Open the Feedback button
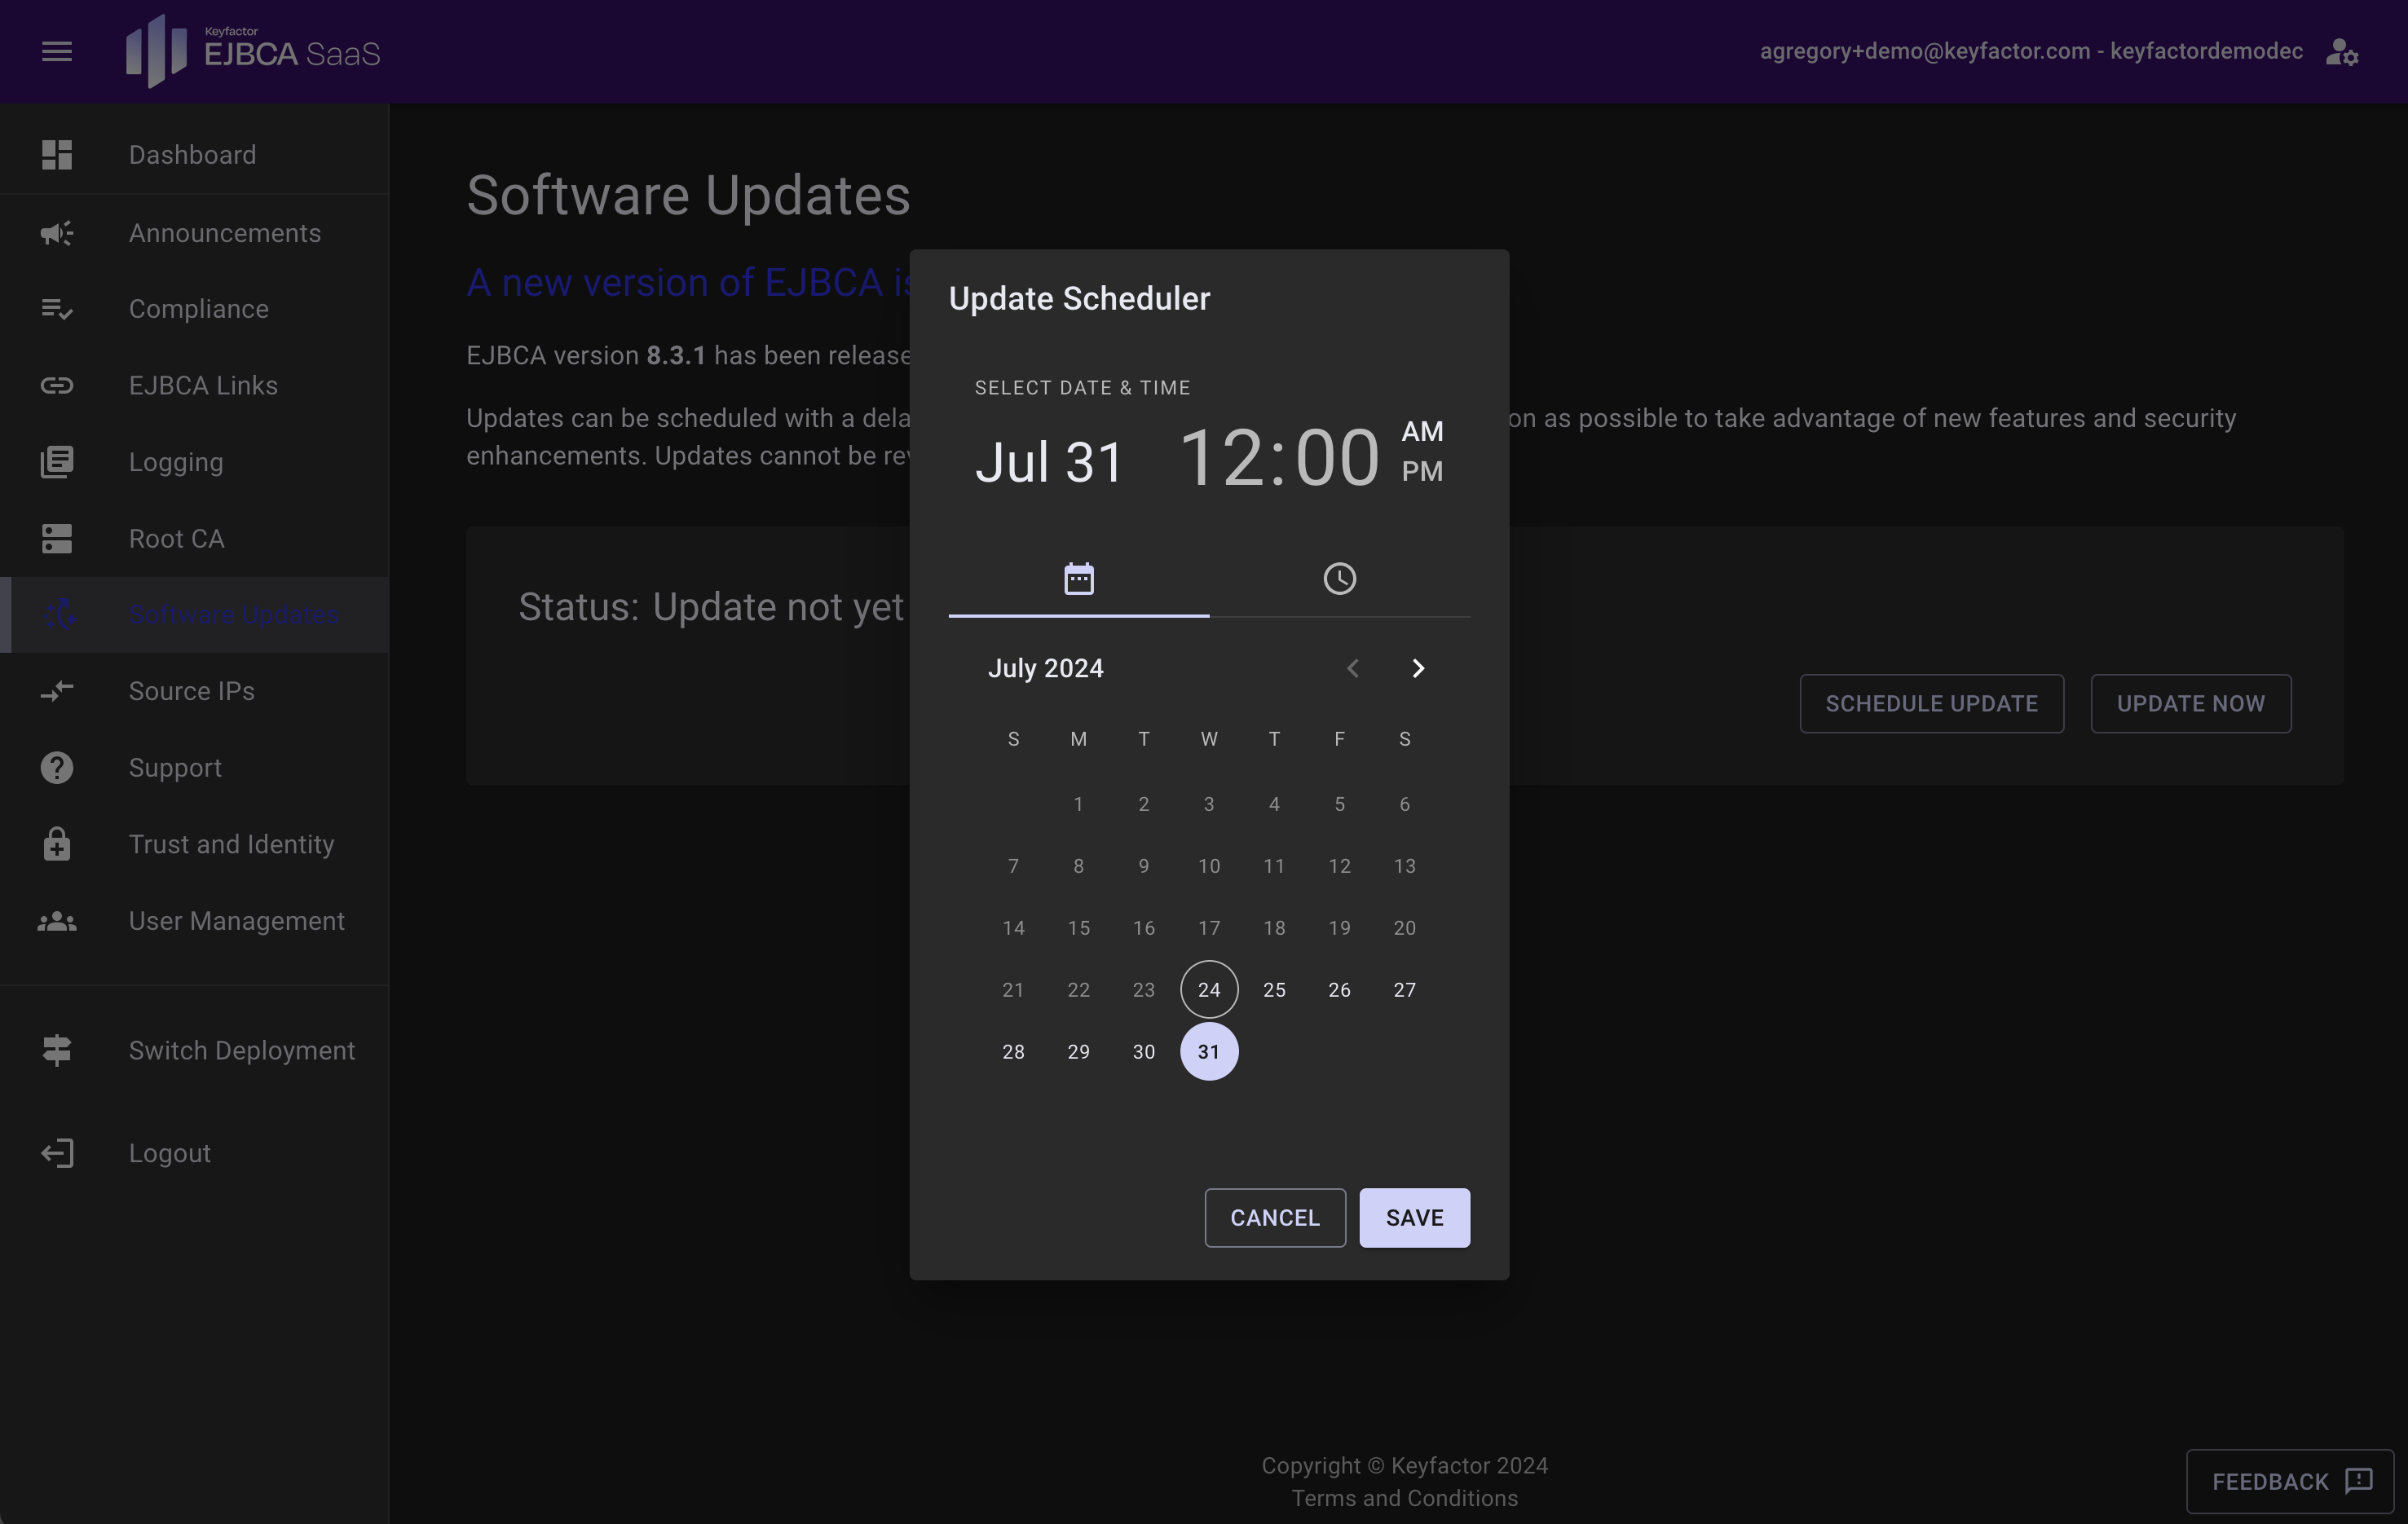This screenshot has width=2408, height=1524. (2289, 1481)
